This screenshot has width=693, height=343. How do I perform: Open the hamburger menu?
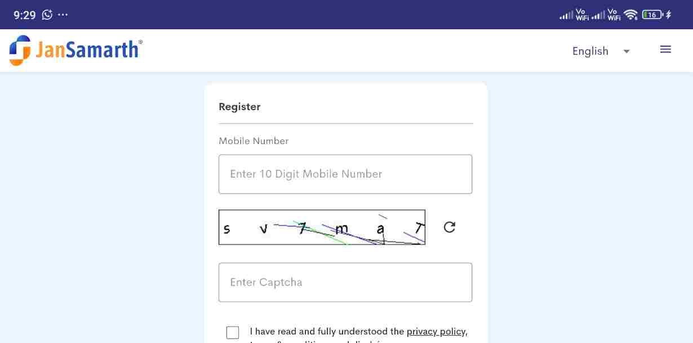pos(665,49)
